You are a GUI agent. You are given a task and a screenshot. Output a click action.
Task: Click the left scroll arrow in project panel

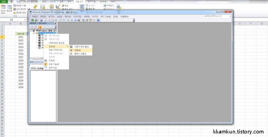31,58
